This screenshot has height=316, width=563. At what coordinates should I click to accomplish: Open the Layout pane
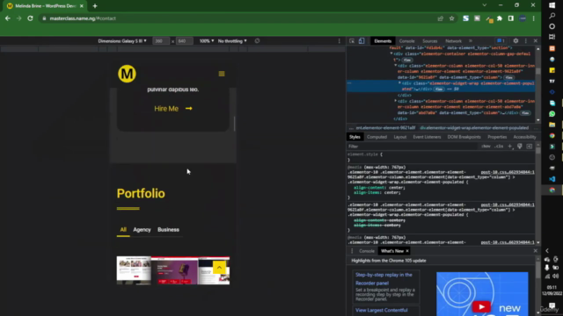coord(399,137)
